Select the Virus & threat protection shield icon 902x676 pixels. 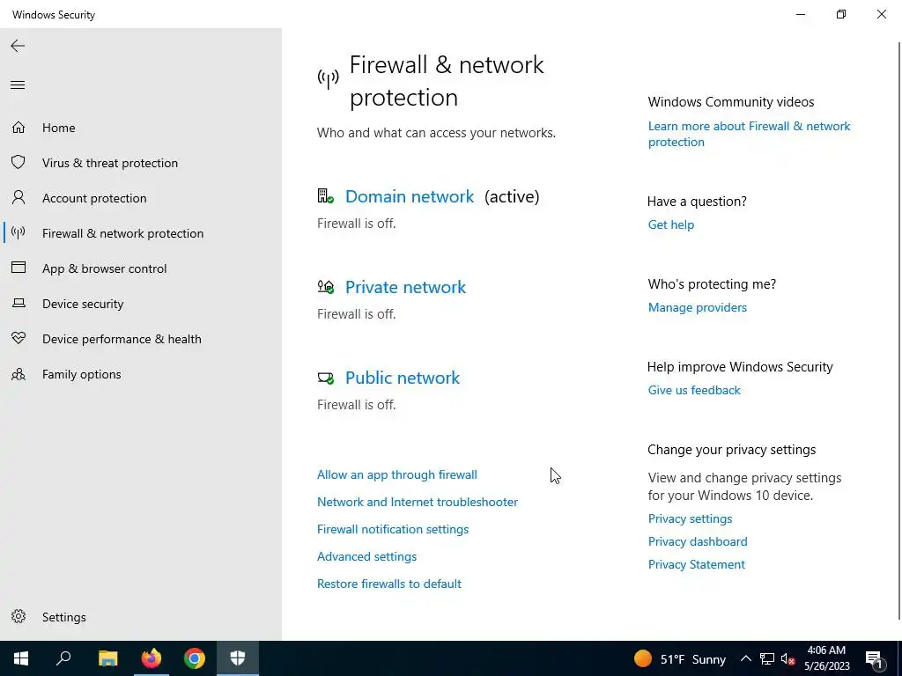[x=18, y=163]
